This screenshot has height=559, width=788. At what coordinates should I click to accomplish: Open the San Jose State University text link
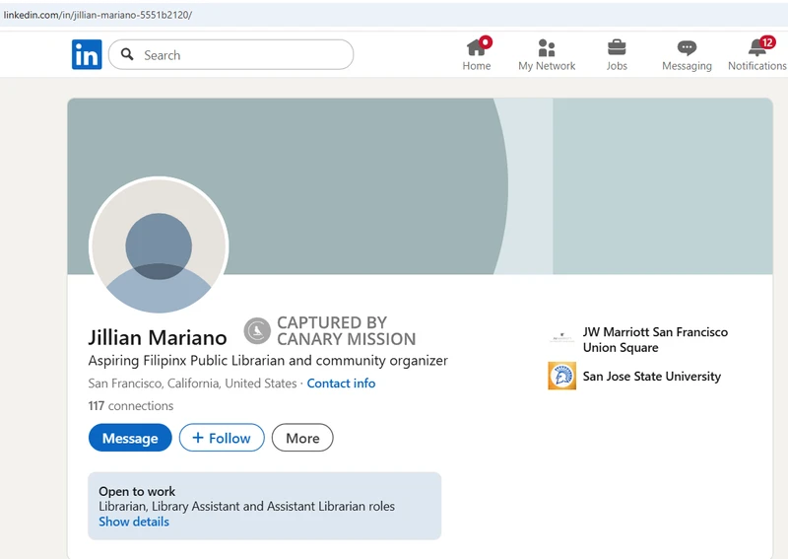point(651,376)
